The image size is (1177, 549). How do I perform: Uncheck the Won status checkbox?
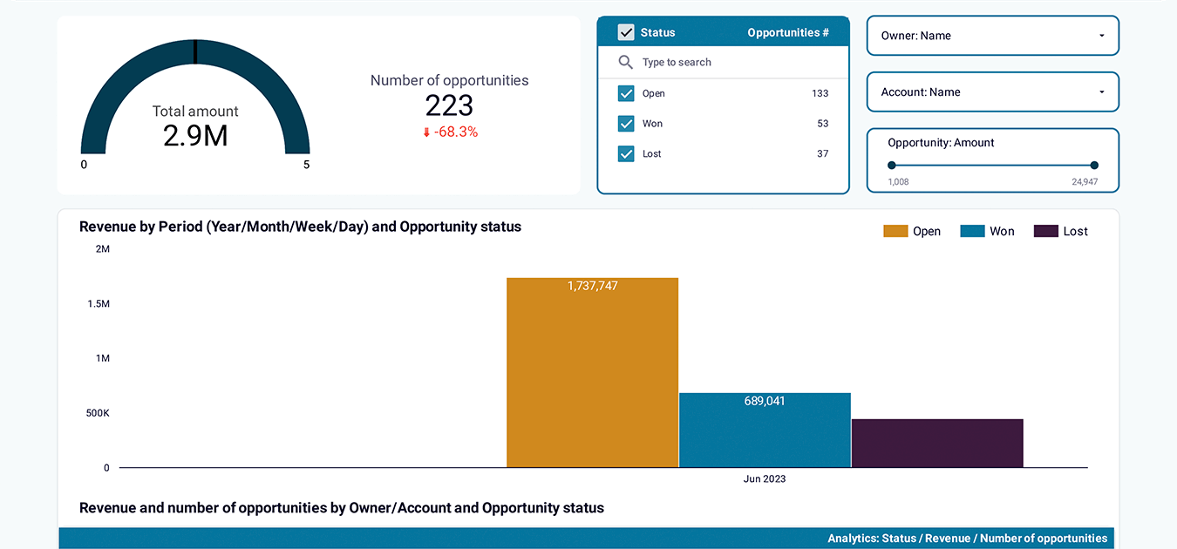(x=626, y=124)
